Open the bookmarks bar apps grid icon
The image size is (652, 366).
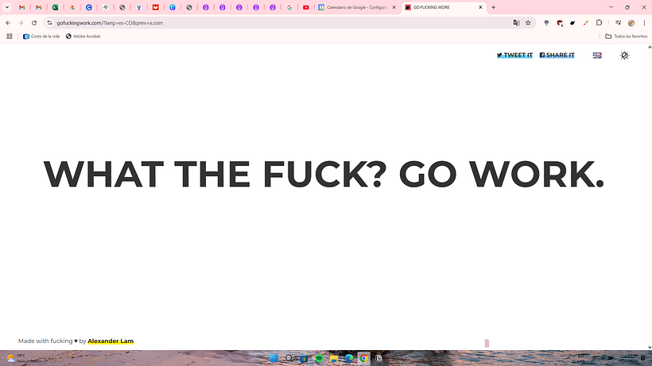pos(10,37)
